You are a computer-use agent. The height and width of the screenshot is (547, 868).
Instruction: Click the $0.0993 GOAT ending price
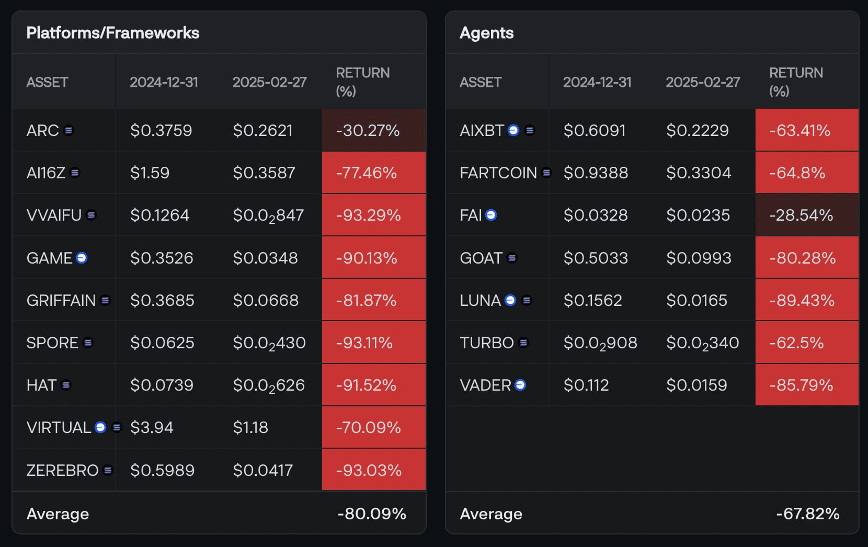point(699,258)
